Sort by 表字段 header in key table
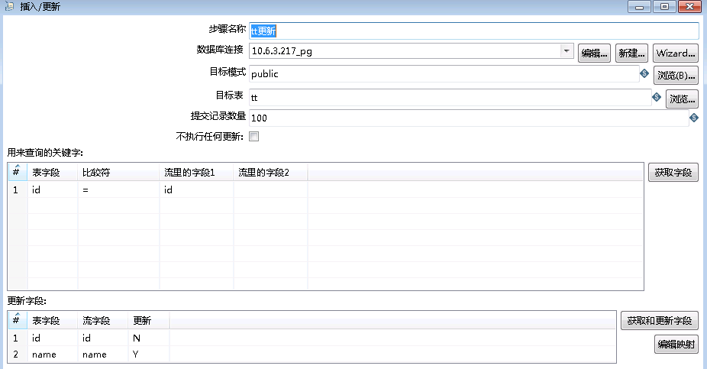 (53, 173)
